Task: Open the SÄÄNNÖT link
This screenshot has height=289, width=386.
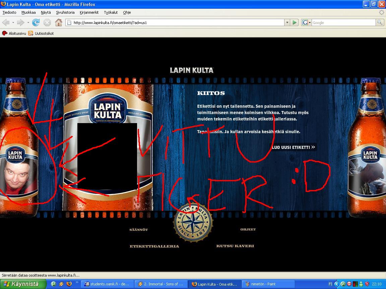Action: pyautogui.click(x=139, y=229)
